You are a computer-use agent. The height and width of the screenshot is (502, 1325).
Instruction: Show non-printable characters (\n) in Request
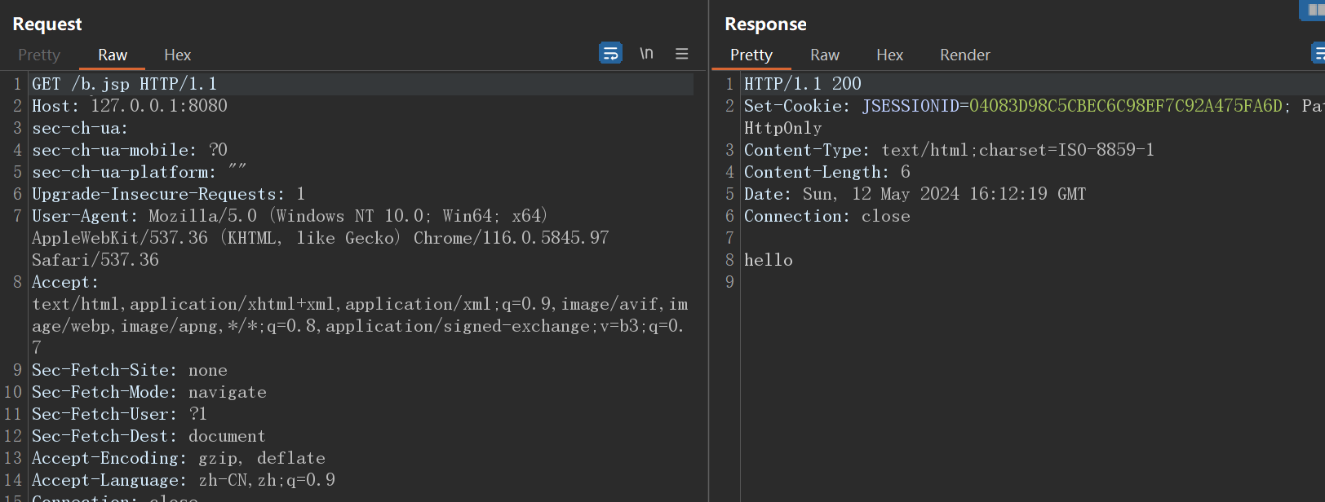click(x=646, y=53)
